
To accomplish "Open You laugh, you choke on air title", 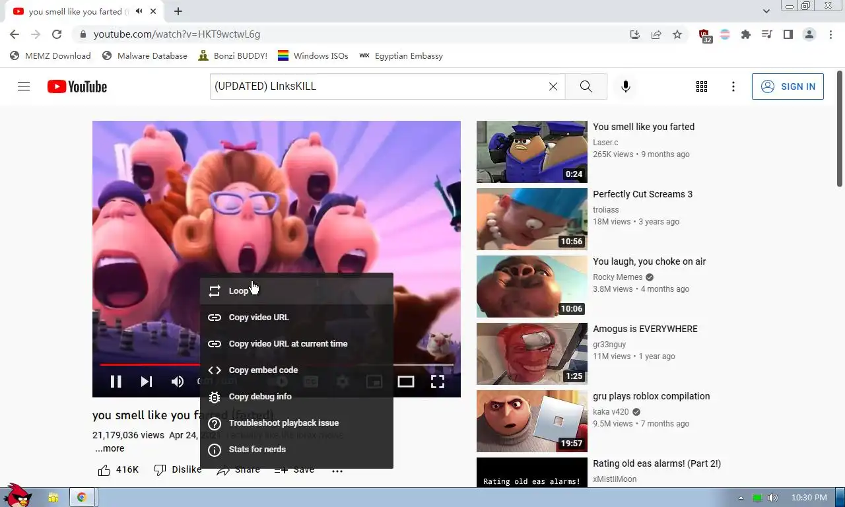I will click(650, 261).
